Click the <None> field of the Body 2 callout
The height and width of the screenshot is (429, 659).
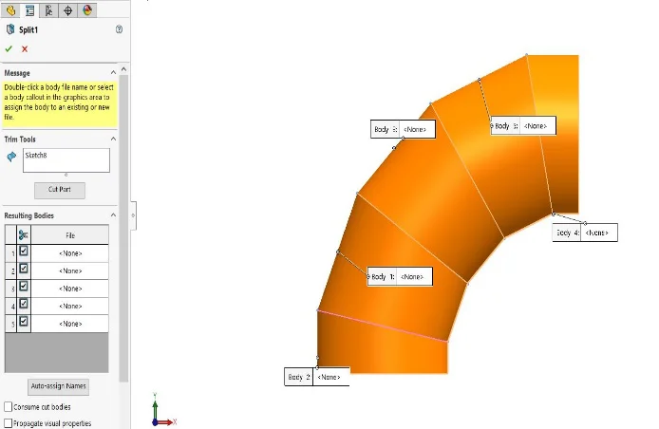click(331, 377)
